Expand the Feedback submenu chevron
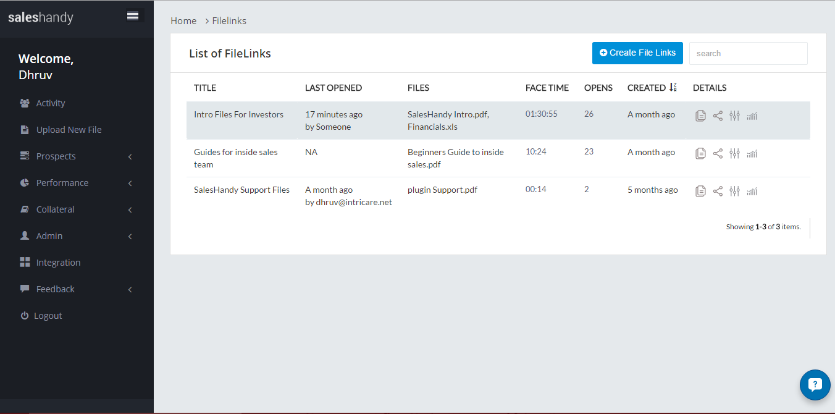 tap(130, 290)
